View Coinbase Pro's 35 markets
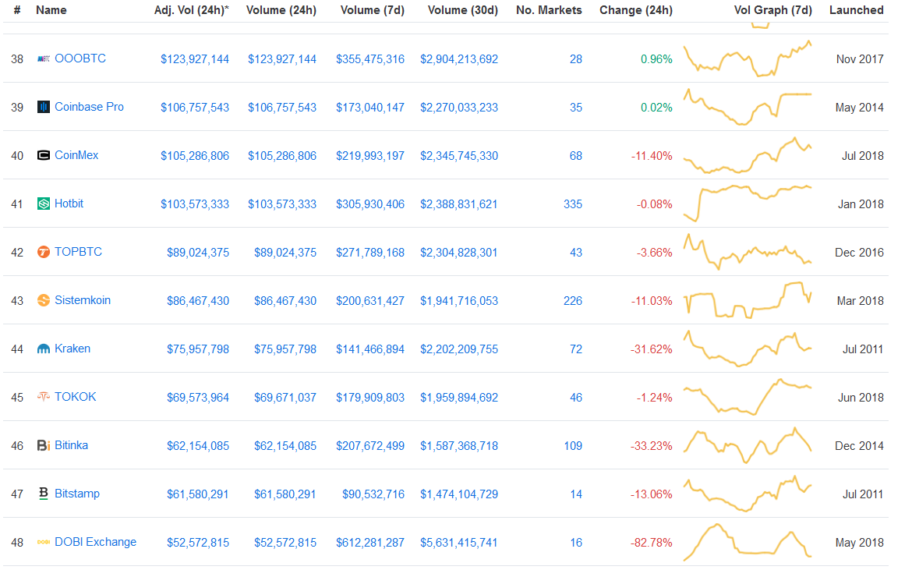The image size is (905, 570). 575,107
